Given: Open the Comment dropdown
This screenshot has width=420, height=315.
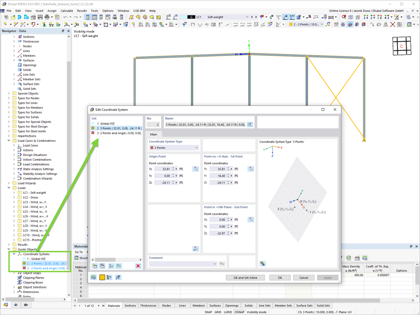Looking at the screenshot, I should pos(183,264).
